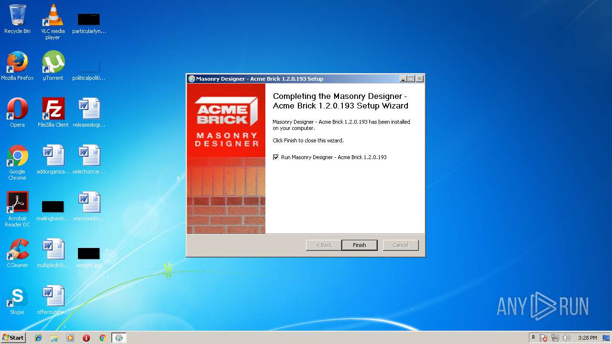This screenshot has height=344, width=612.
Task: Open Windows Explorer folder in taskbar
Action: (x=54, y=338)
